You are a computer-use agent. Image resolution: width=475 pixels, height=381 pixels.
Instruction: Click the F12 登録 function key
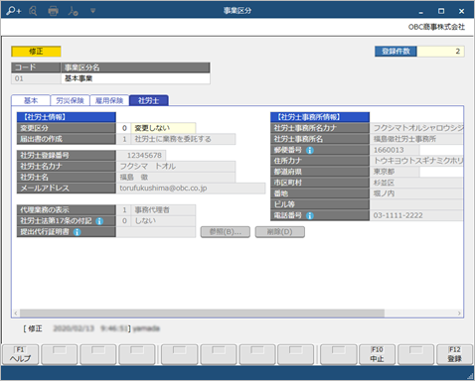(x=455, y=354)
